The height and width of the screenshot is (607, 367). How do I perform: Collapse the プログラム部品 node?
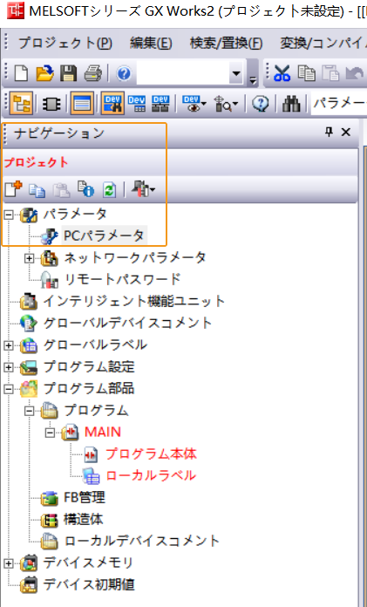(9, 389)
